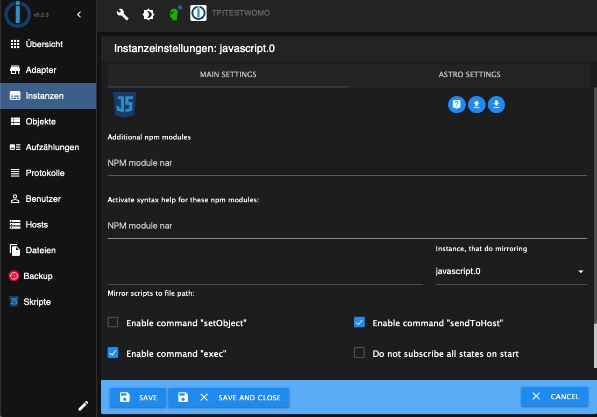The width and height of the screenshot is (597, 417).
Task: Click the SAVE button
Action: (x=138, y=398)
